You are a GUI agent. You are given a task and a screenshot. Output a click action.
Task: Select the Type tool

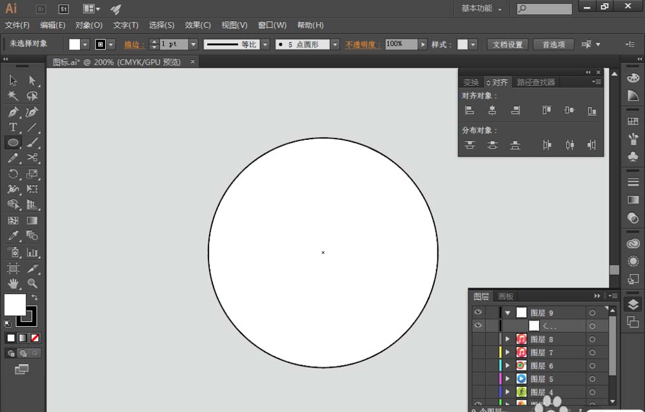[x=13, y=128]
